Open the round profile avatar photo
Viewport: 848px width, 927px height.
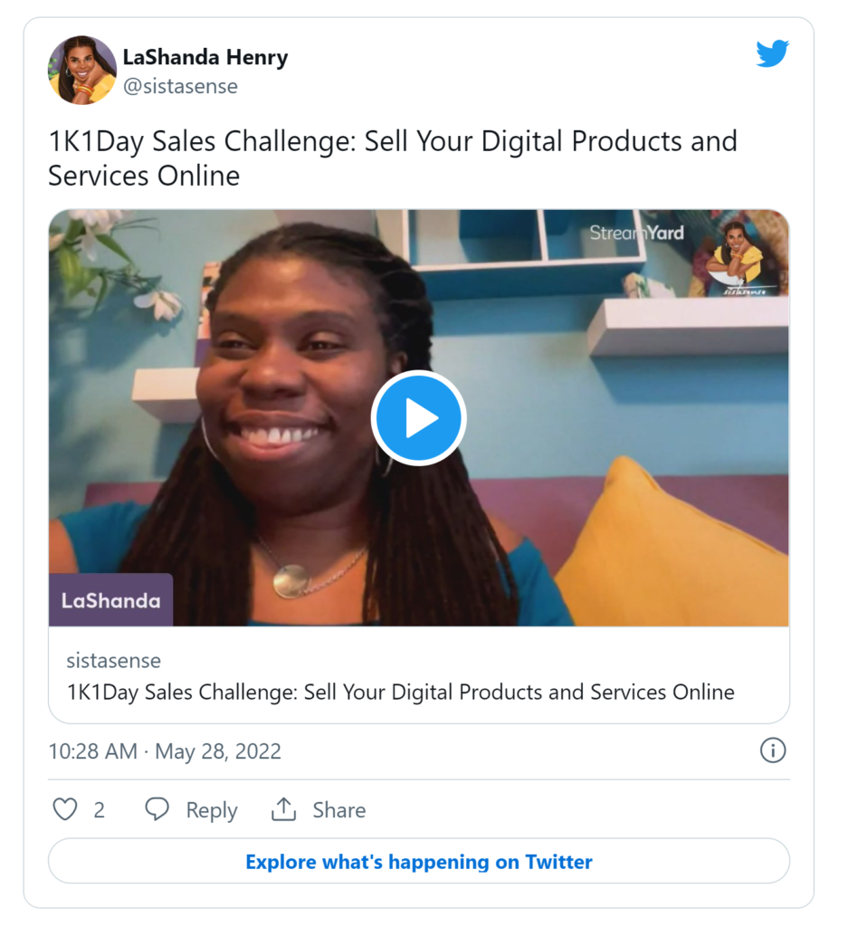[x=81, y=70]
